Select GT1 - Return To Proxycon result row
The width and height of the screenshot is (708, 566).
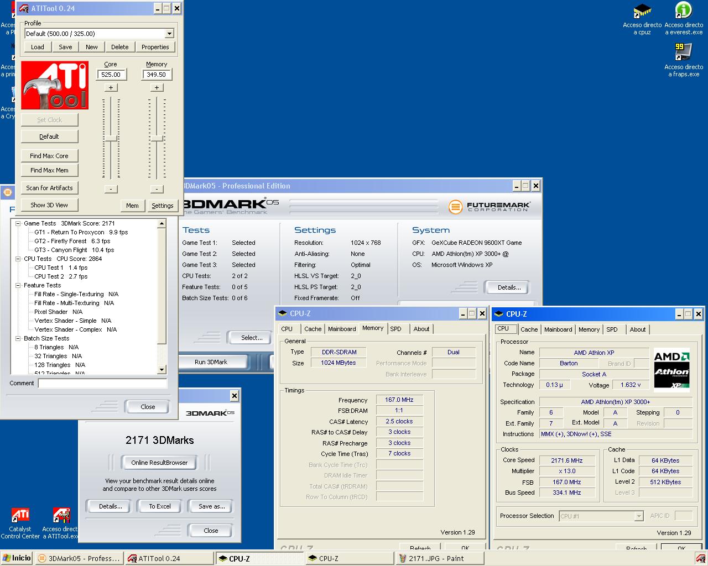[81, 232]
